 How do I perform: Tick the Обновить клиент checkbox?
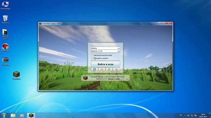[x=92, y=58]
